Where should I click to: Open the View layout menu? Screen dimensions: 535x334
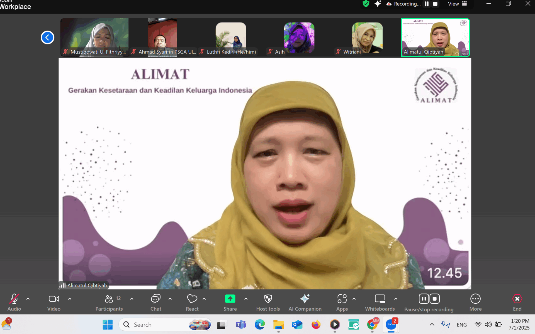pos(457,4)
